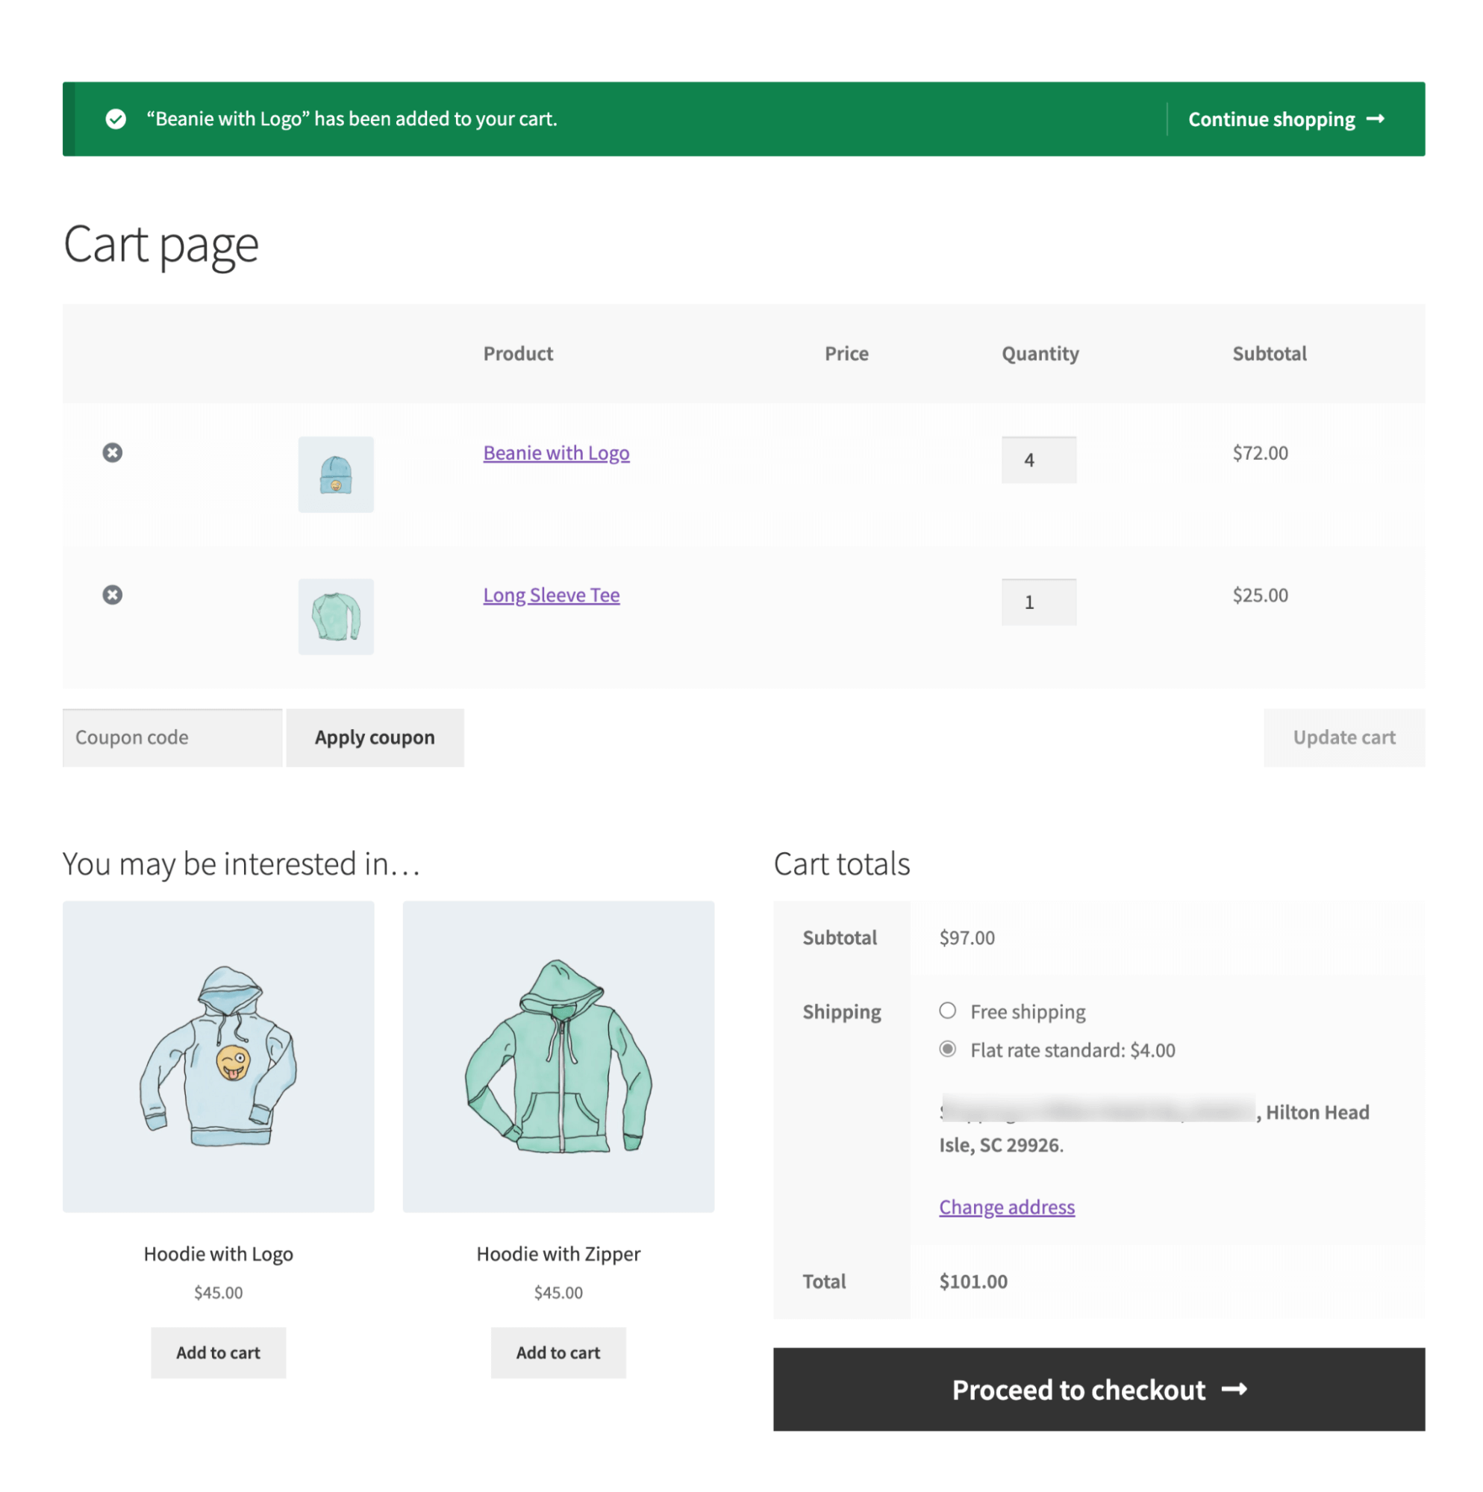Viewport: 1483px width, 1492px height.
Task: Remove Beanie with Logo from cart
Action: click(113, 453)
